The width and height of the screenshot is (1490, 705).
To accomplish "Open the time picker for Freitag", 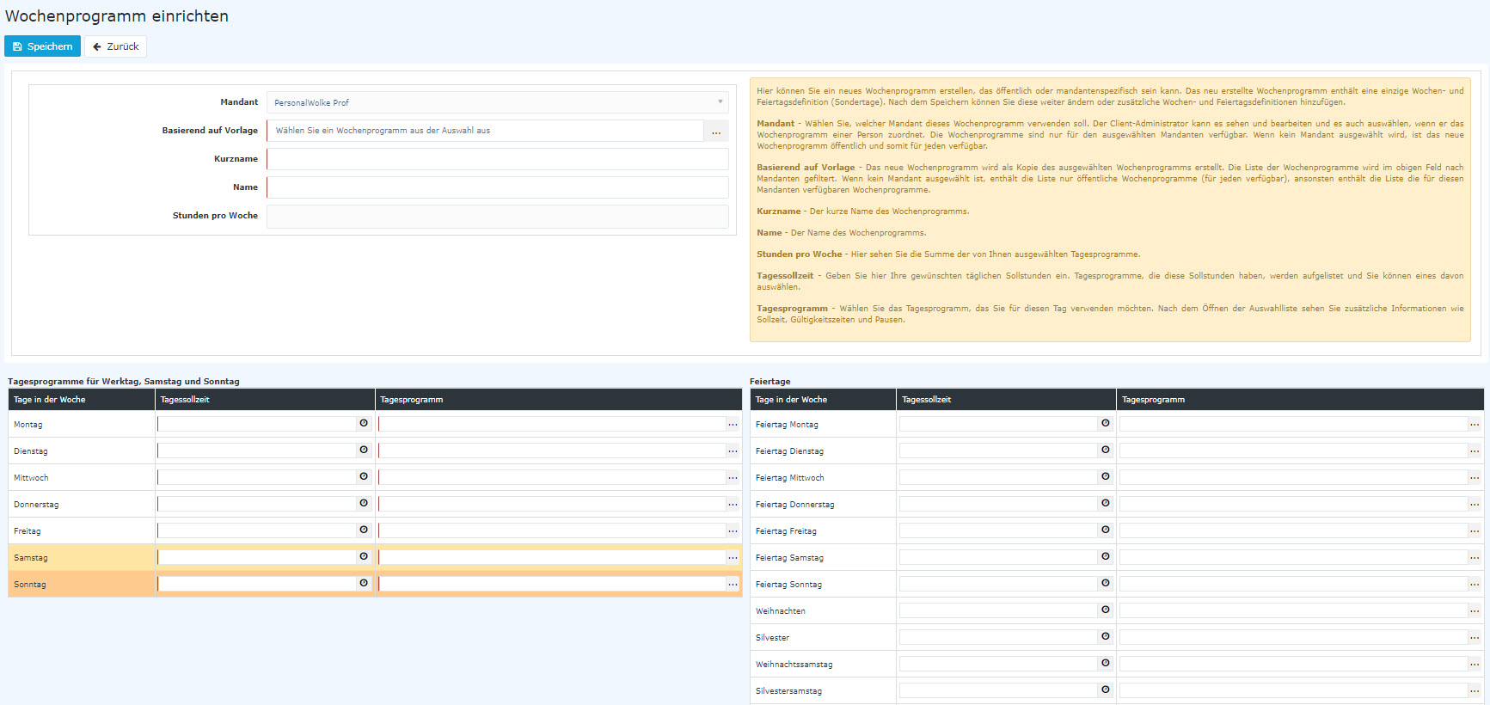I will point(364,530).
